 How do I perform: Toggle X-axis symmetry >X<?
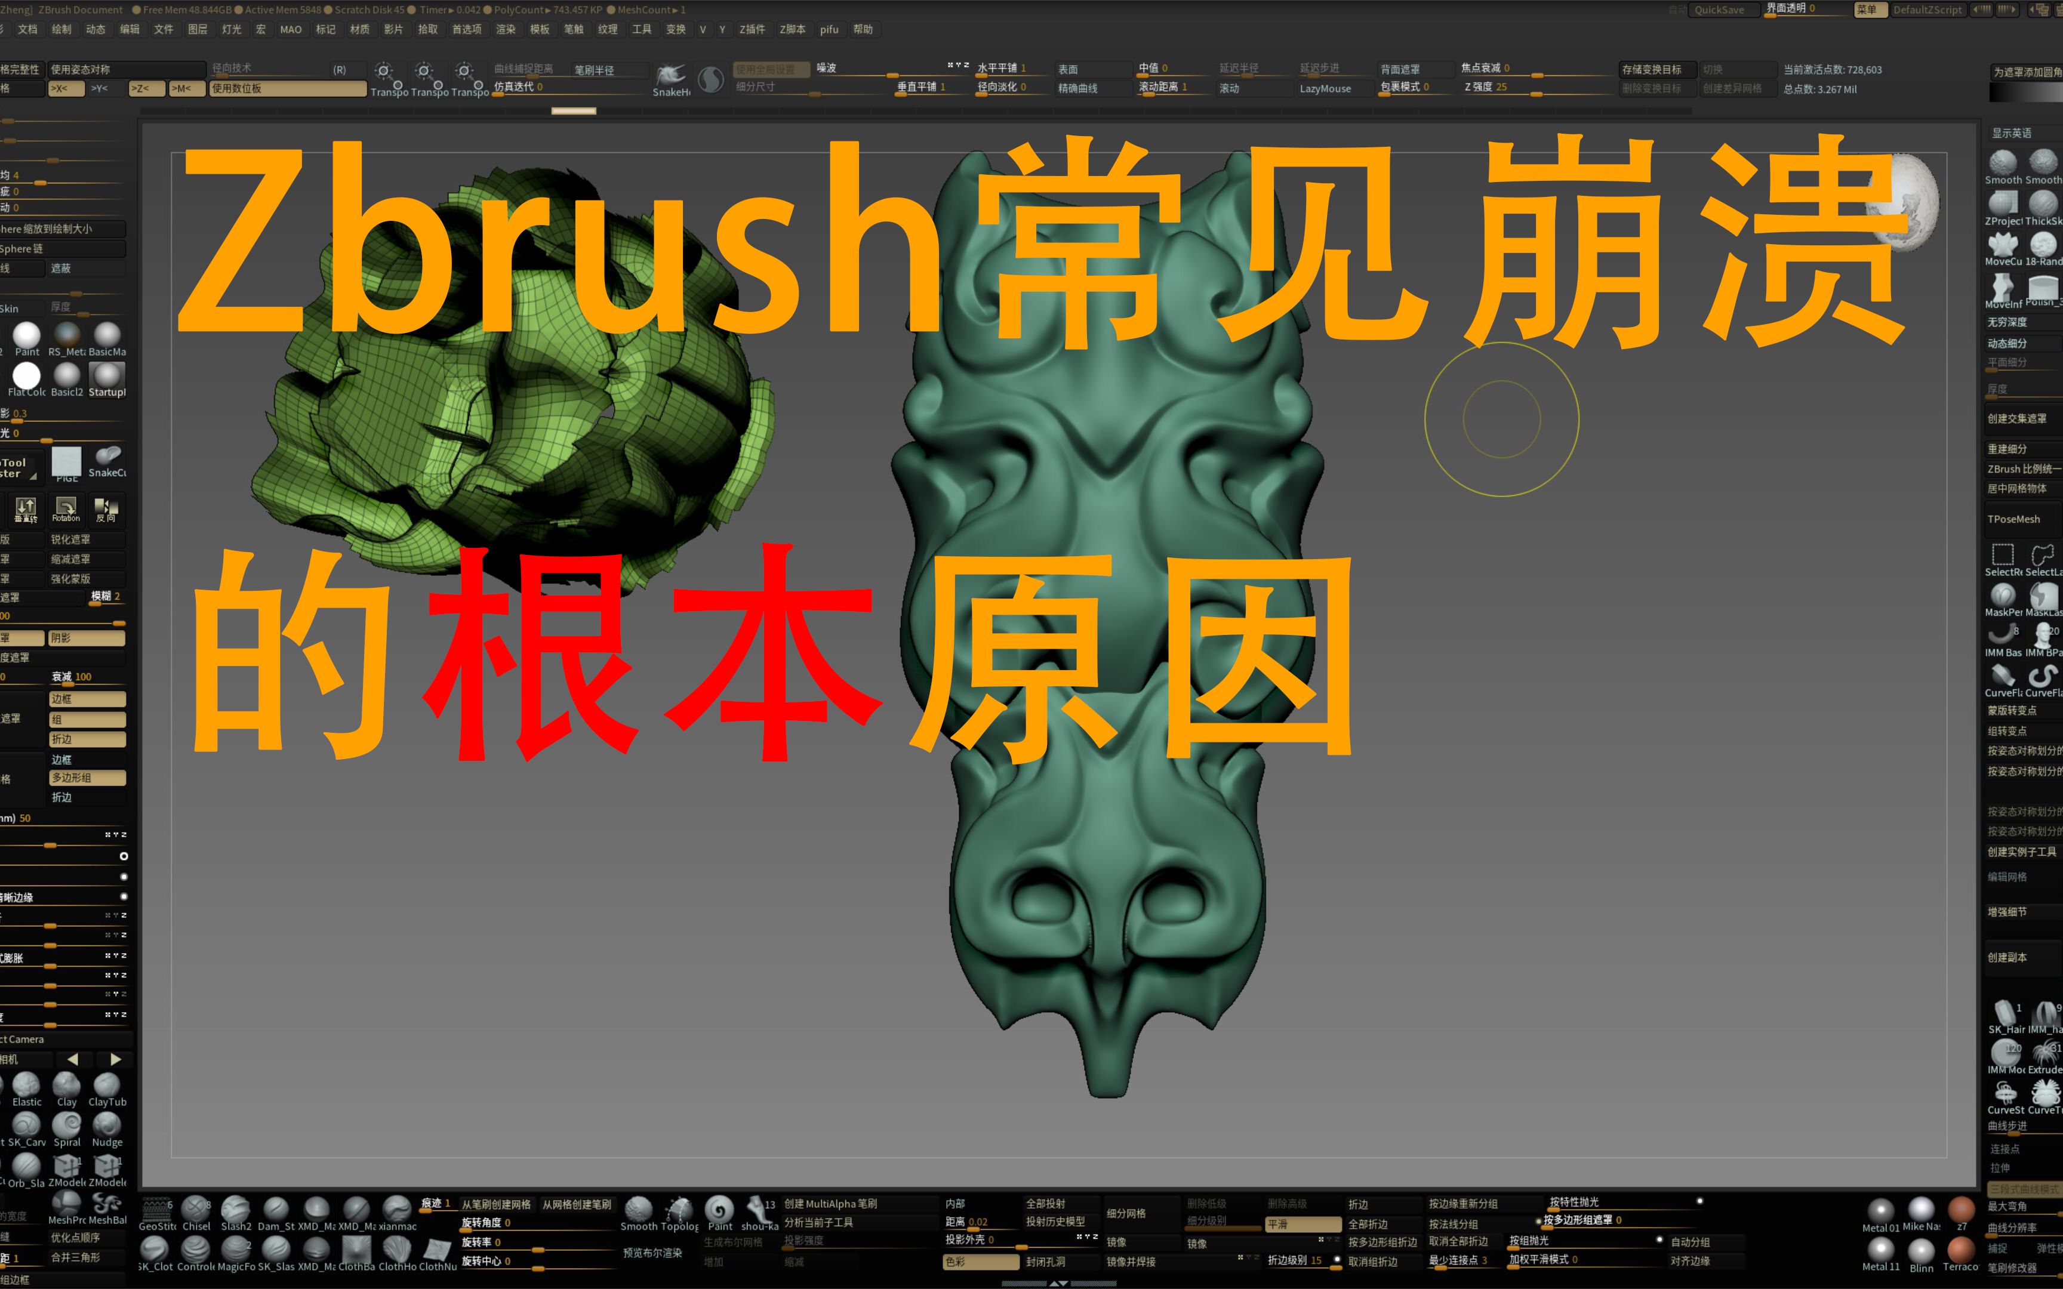[67, 89]
